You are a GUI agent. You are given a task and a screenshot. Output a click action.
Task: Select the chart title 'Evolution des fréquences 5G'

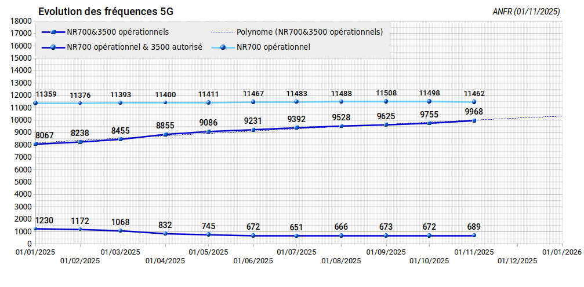tap(106, 12)
